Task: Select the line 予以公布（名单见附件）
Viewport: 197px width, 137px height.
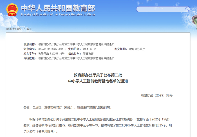Action: point(41,131)
